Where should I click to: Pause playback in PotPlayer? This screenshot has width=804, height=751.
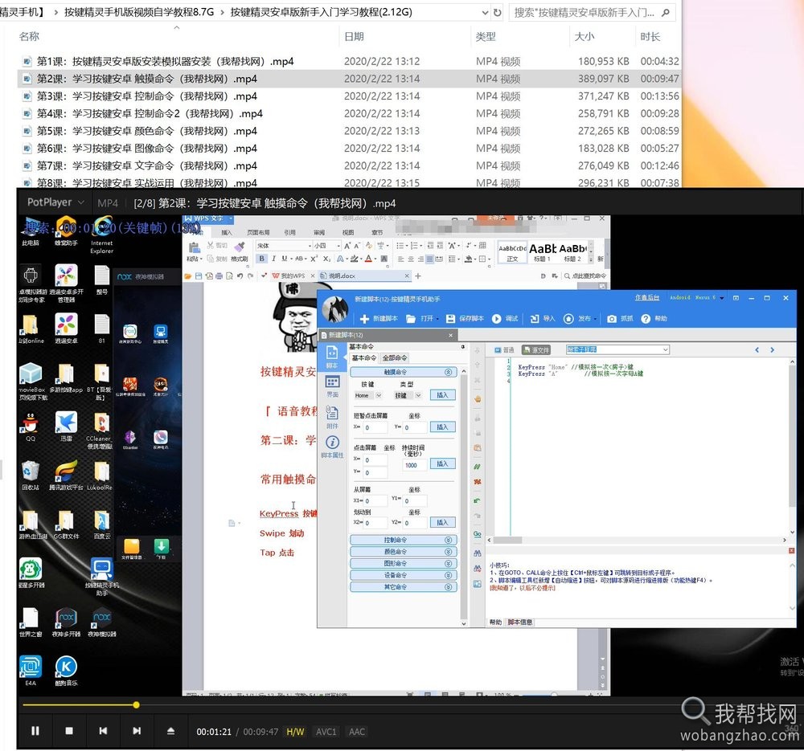pos(35,730)
